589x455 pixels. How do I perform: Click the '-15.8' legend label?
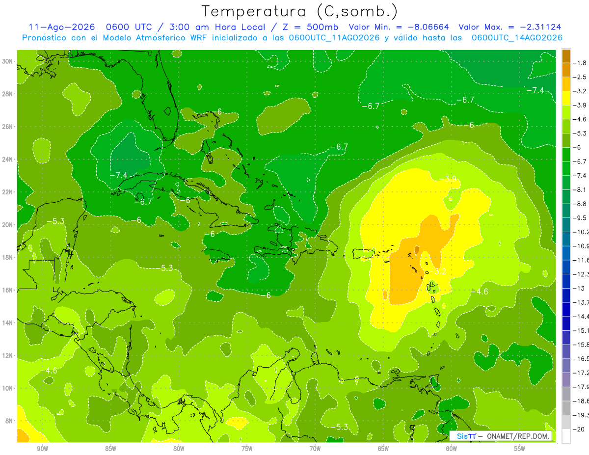(x=581, y=344)
